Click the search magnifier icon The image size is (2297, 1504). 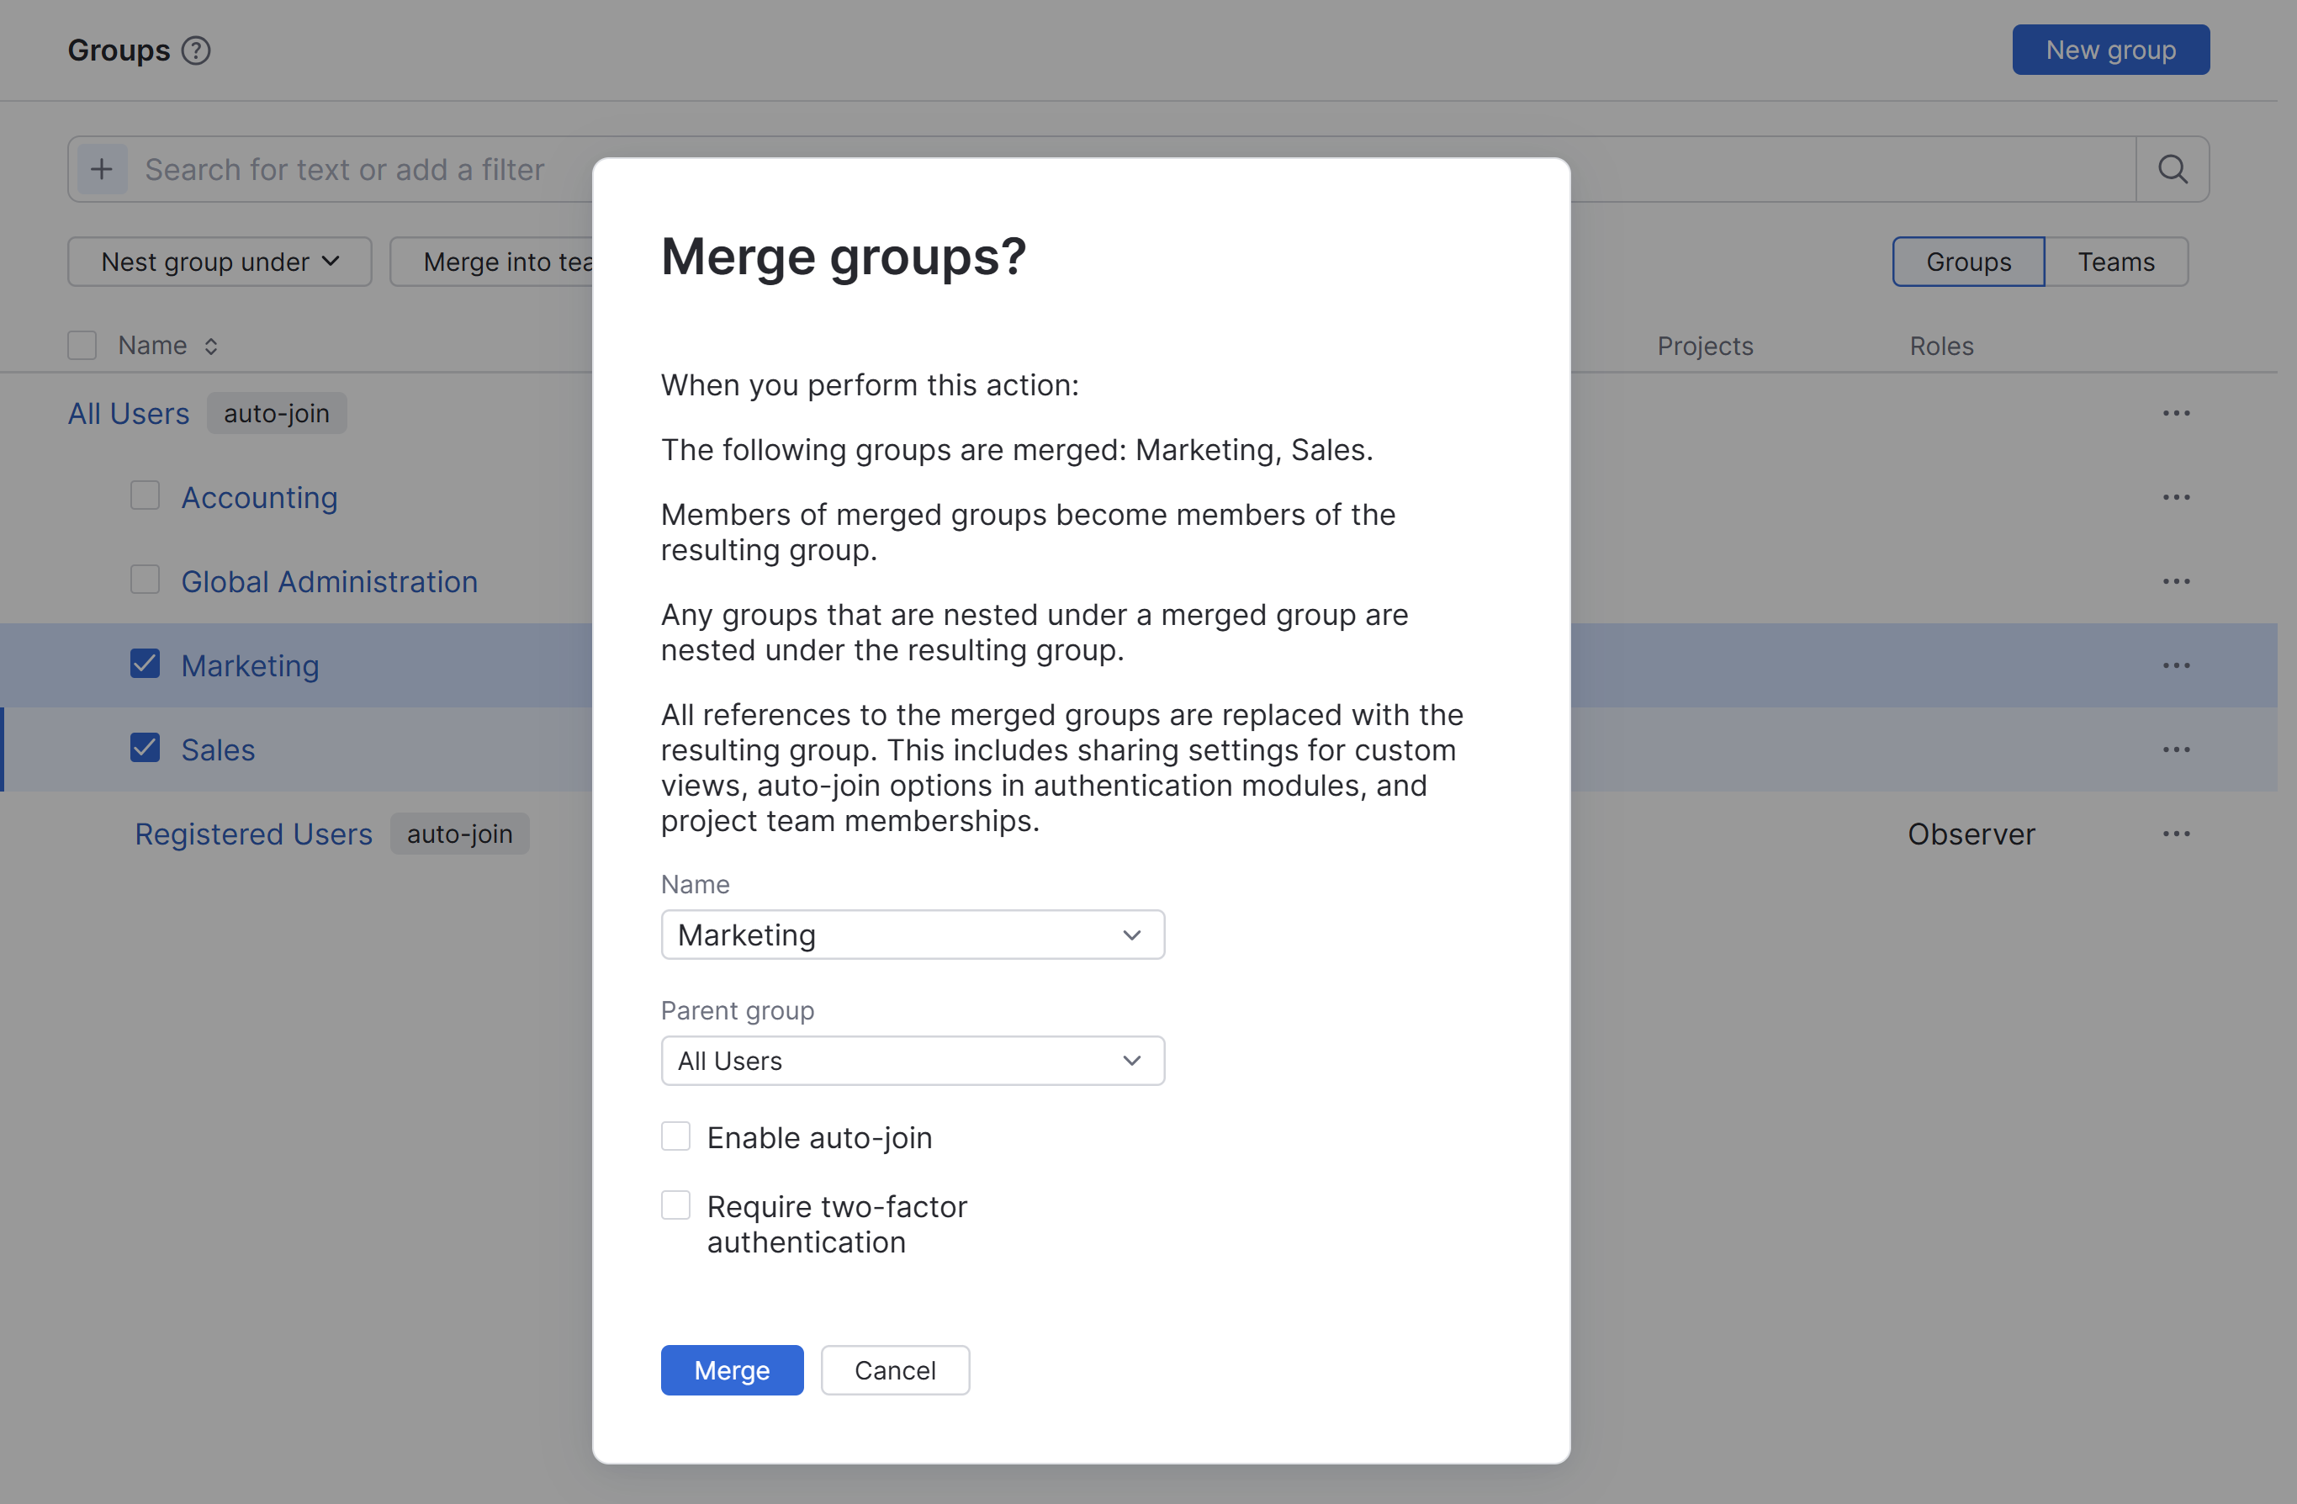[2173, 168]
